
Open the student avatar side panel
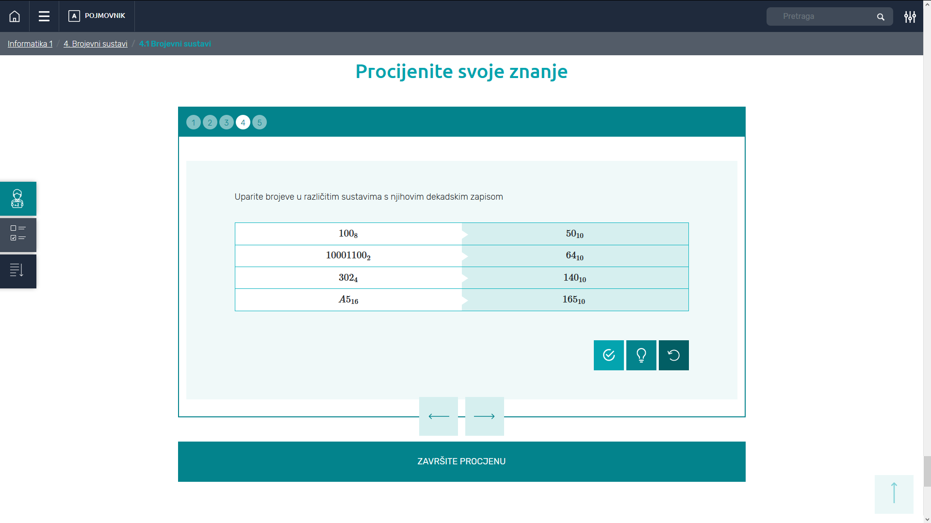[x=18, y=199]
